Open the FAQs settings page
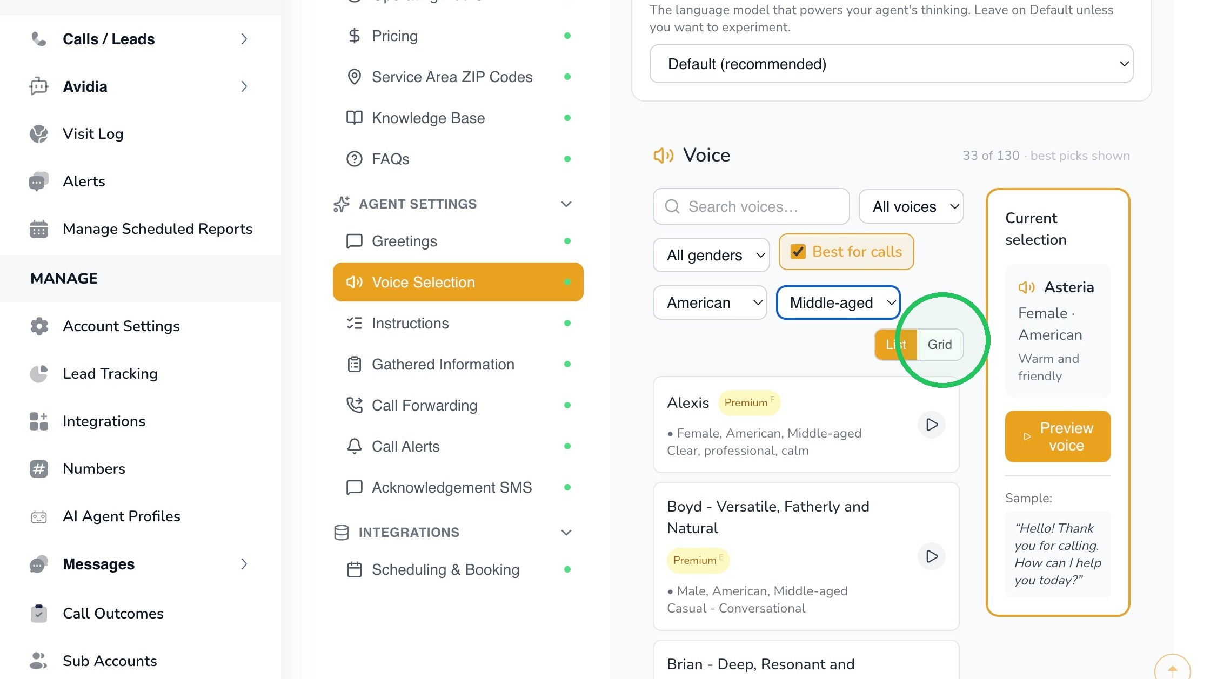1217x679 pixels. tap(458, 159)
